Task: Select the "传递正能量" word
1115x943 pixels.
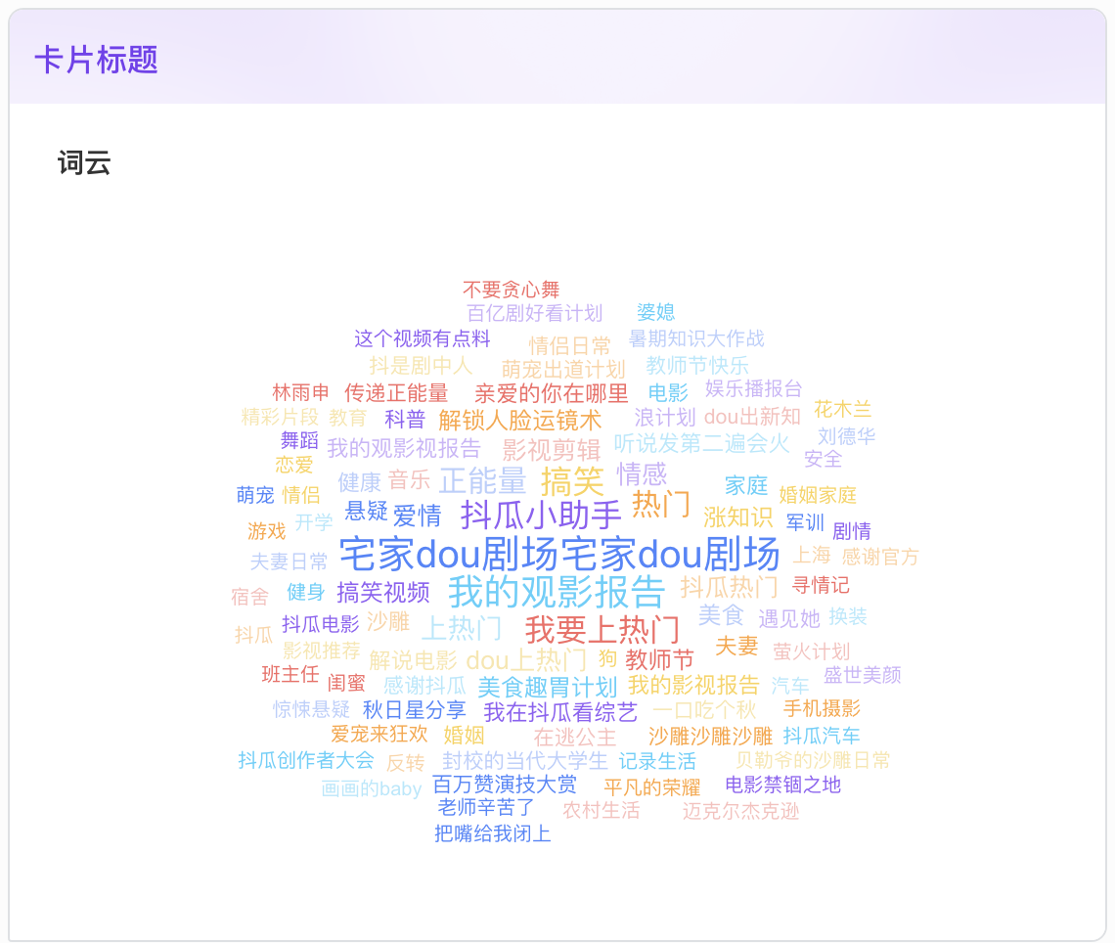Action: pyautogui.click(x=396, y=392)
